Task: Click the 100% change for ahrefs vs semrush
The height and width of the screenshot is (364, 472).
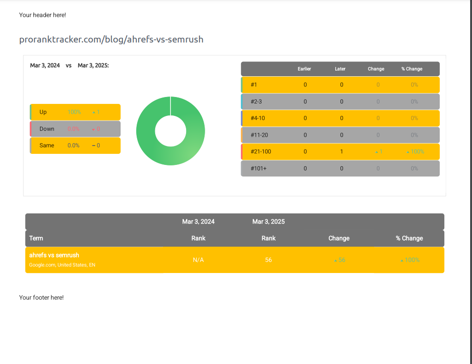Action: pyautogui.click(x=412, y=260)
